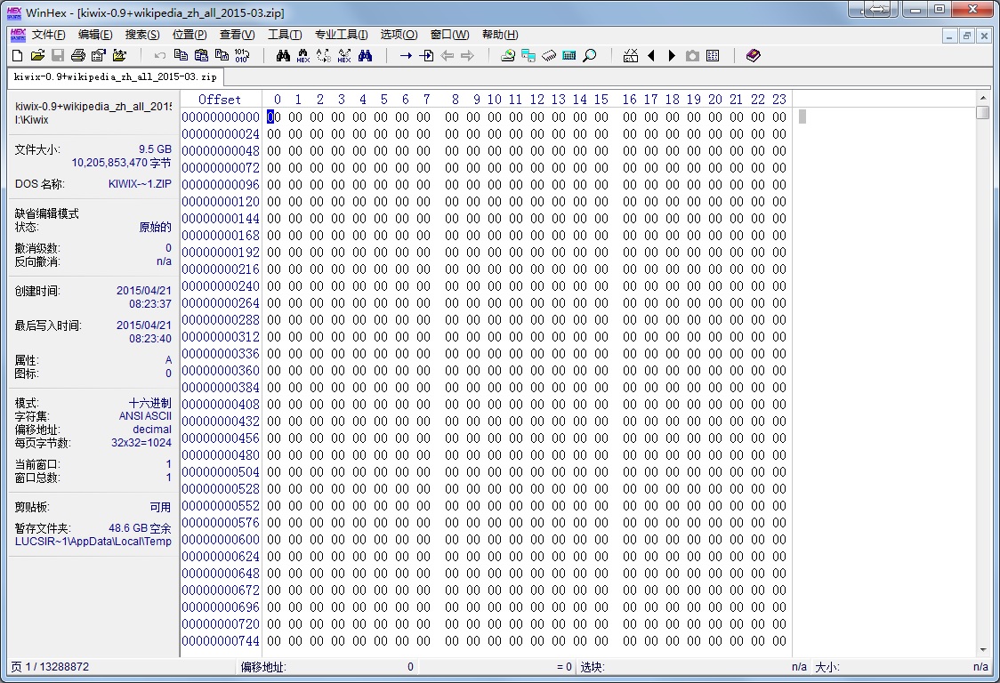Image resolution: width=1000 pixels, height=683 pixels.
Task: Click the clipboard-to-new-file toolbar icon
Action: 222,56
